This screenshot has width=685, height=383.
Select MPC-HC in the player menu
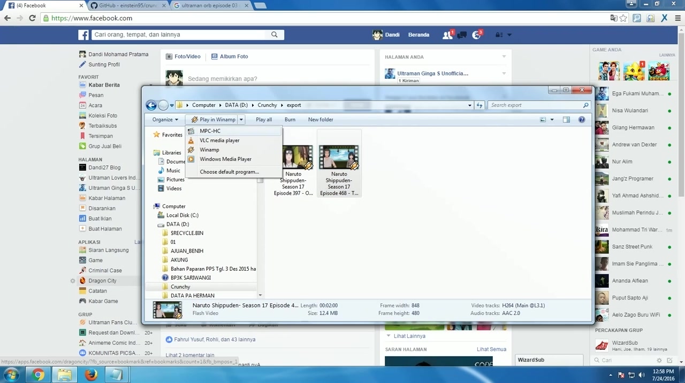pos(210,131)
